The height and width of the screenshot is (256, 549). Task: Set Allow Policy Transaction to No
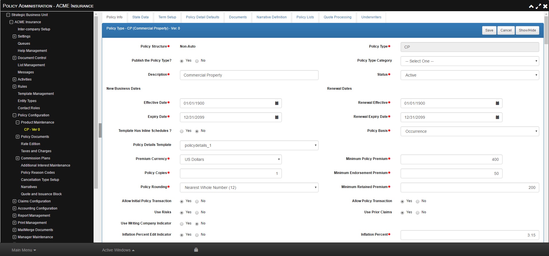pyautogui.click(x=418, y=202)
